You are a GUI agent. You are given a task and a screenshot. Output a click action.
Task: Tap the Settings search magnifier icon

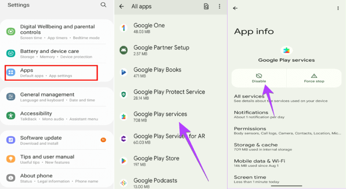[103, 4]
